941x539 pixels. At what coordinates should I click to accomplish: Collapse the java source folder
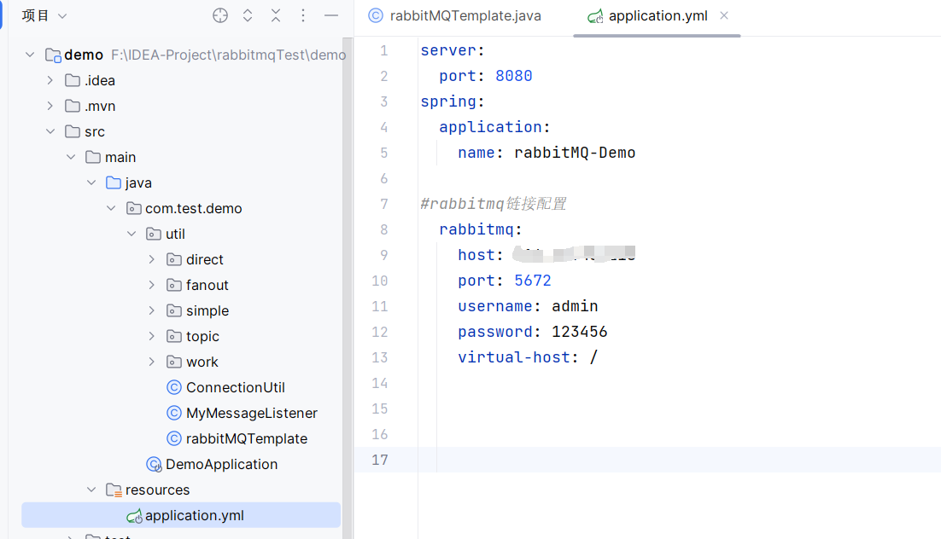click(x=91, y=183)
